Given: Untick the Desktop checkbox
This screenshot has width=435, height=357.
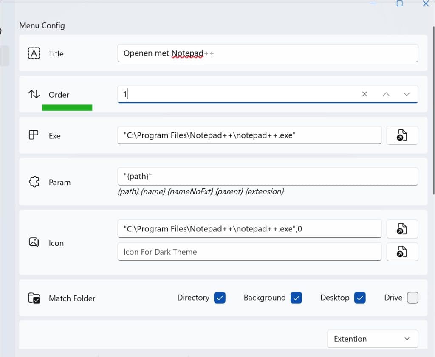Looking at the screenshot, I should point(360,298).
